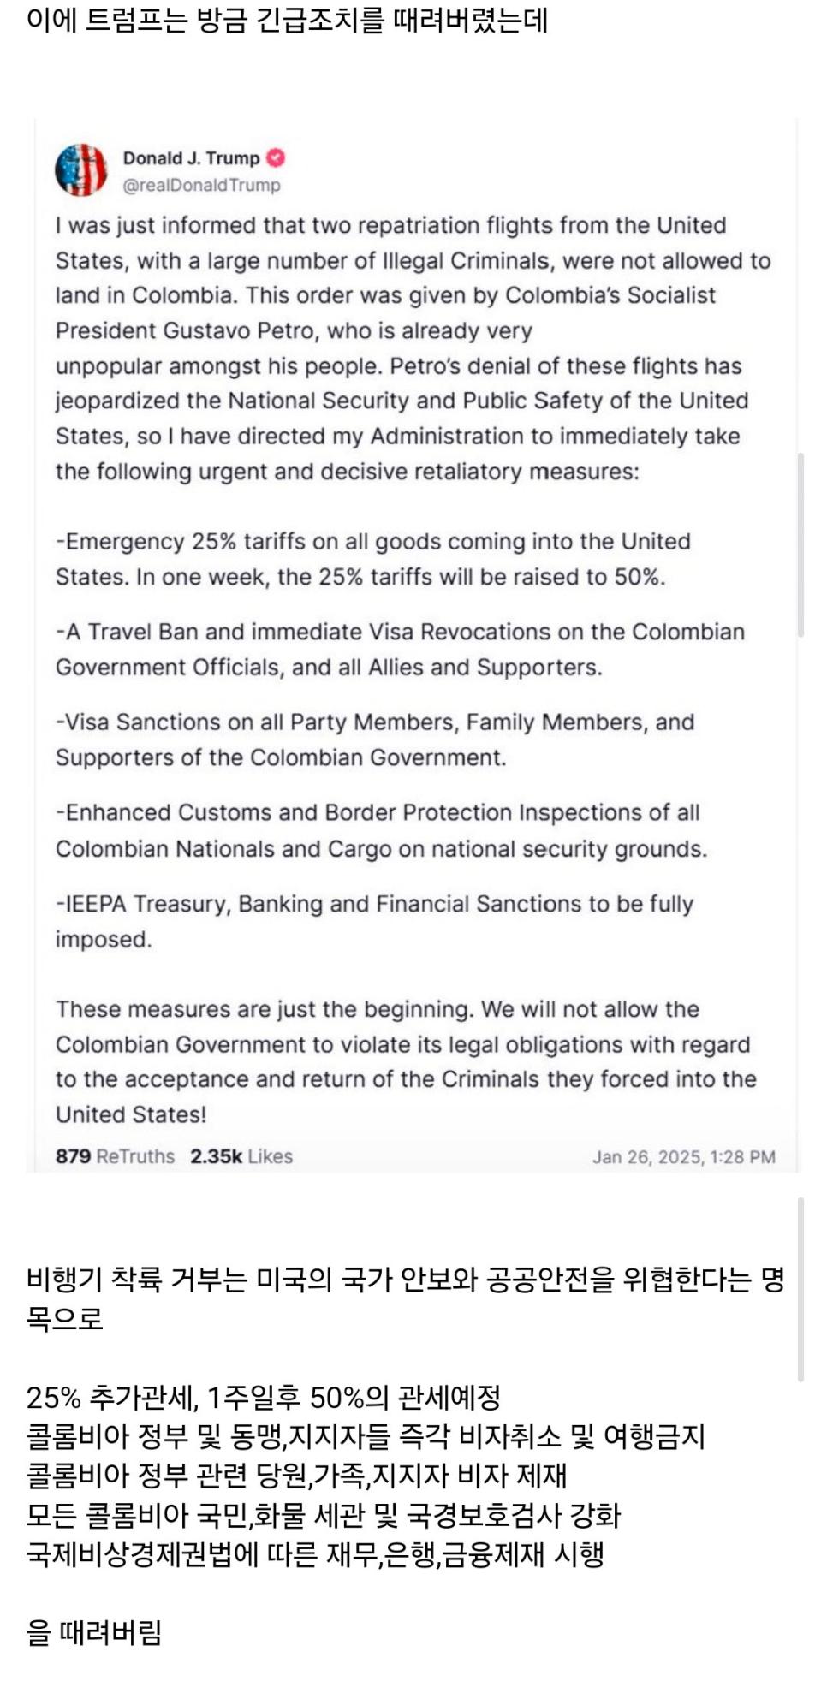Screen dimensions: 827x1687
Task: Click the scrollbar beside the Korean summary
Action: (x=801, y=1289)
